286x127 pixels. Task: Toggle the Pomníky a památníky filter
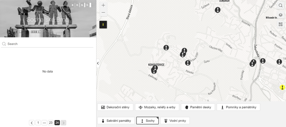(x=238, y=107)
